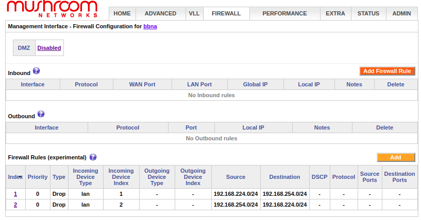Click 'lan' device type in rule 2
421x220 pixels.
pyautogui.click(x=86, y=205)
